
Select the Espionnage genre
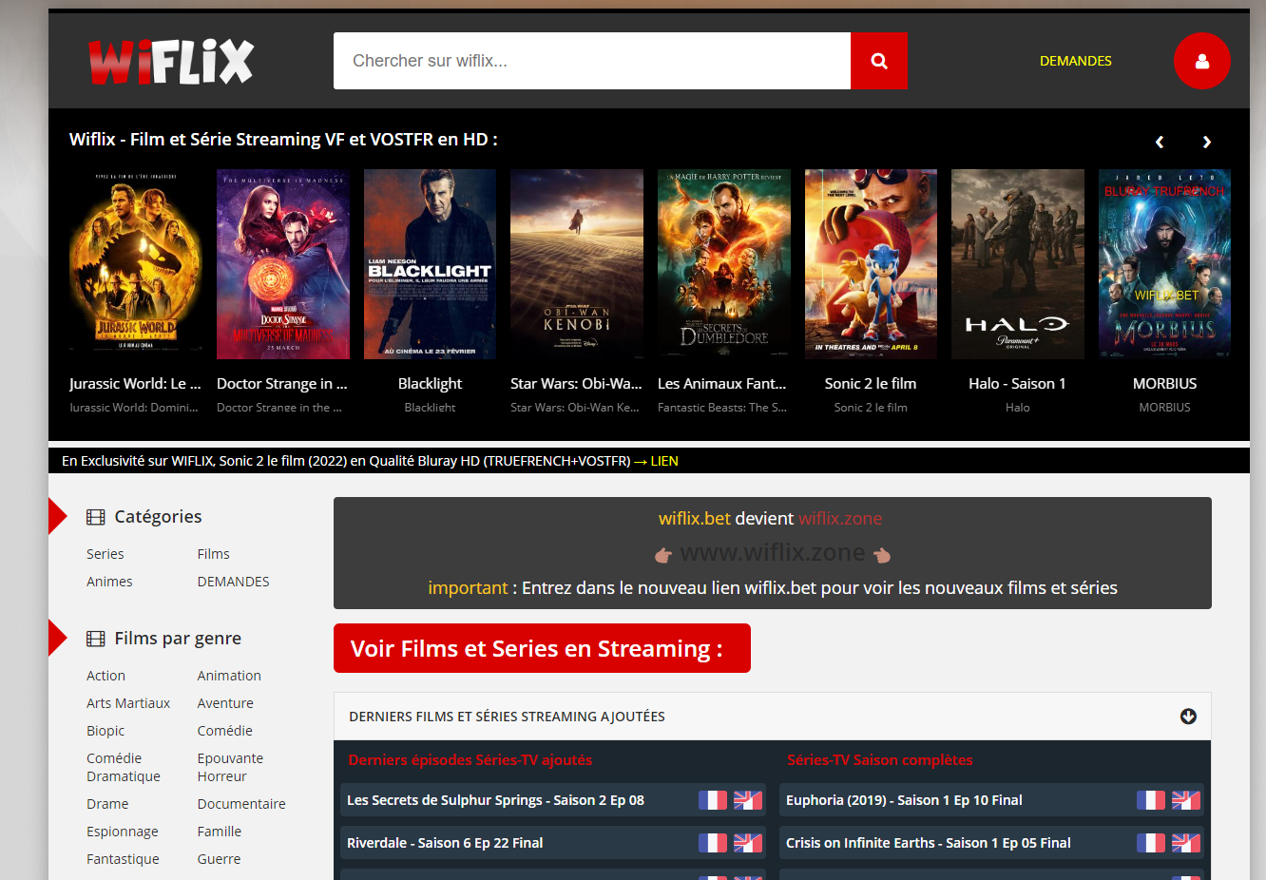coord(123,832)
